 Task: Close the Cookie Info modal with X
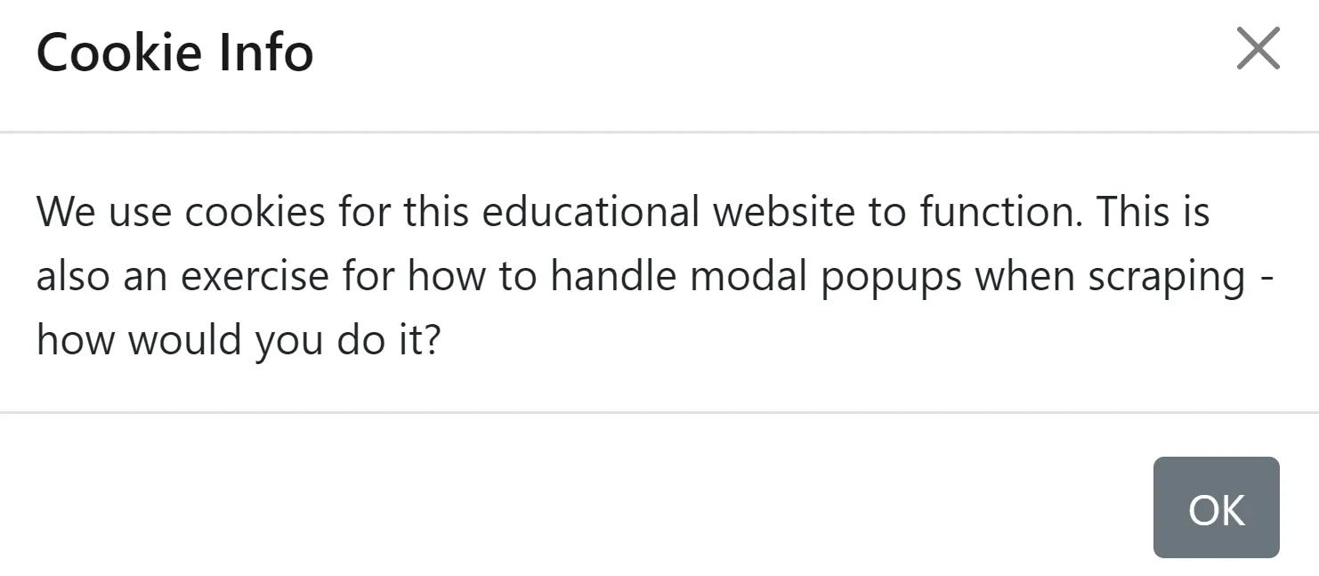[x=1258, y=49]
